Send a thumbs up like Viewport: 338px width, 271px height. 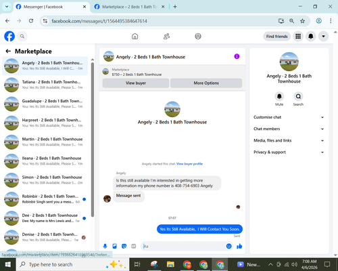point(239,246)
